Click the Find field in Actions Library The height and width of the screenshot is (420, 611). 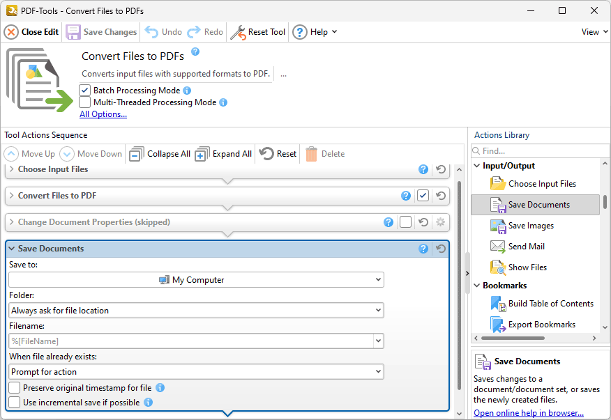(x=540, y=151)
